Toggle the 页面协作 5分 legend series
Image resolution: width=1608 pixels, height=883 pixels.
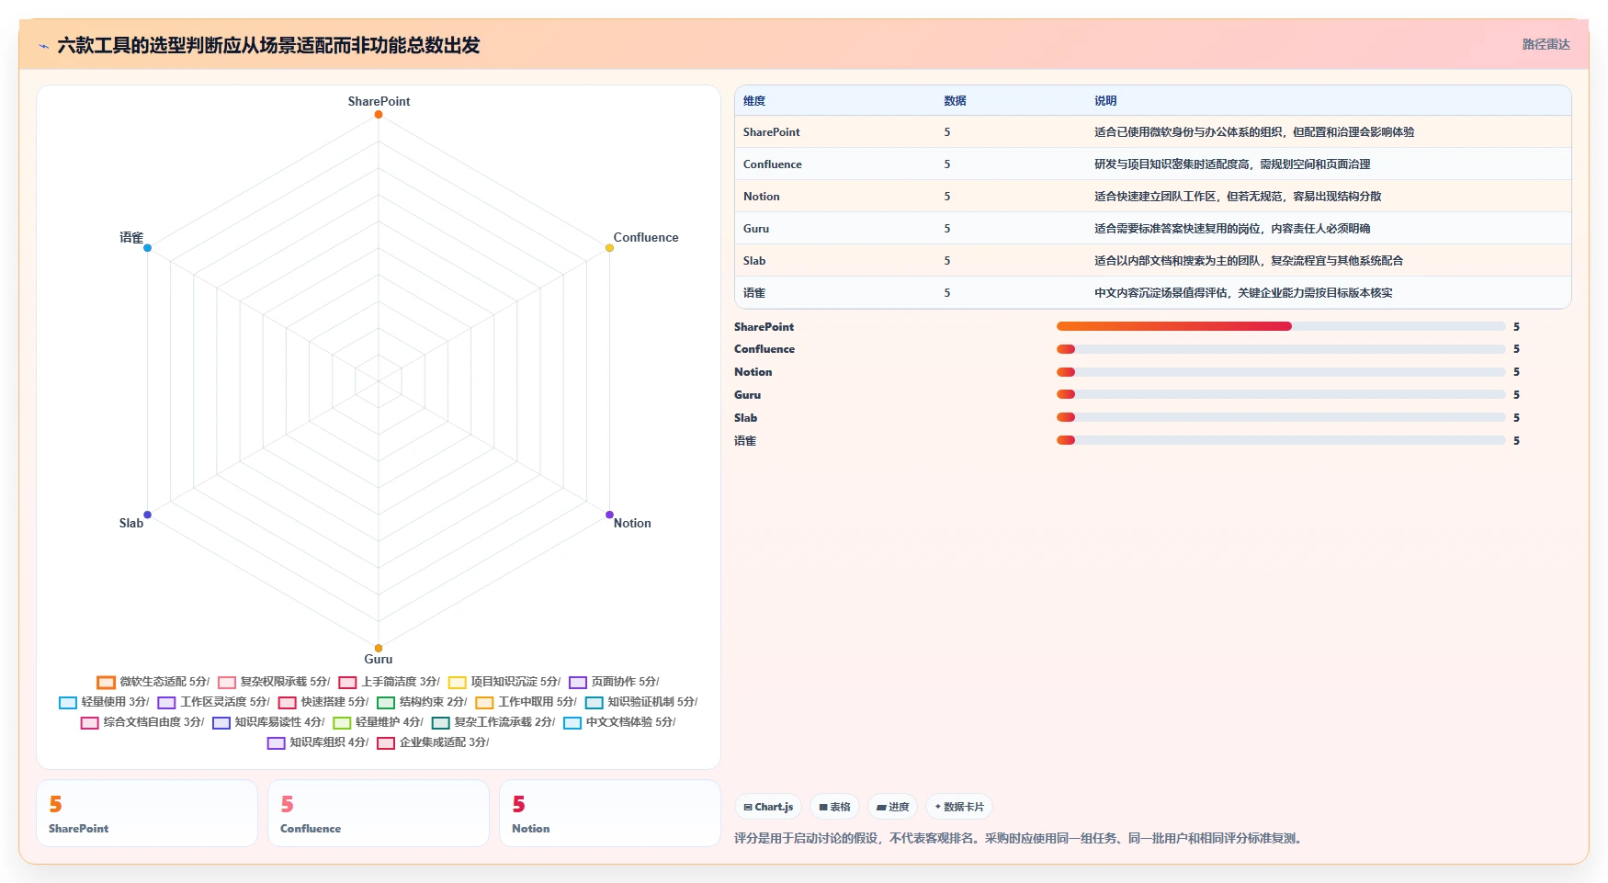pyautogui.click(x=614, y=682)
